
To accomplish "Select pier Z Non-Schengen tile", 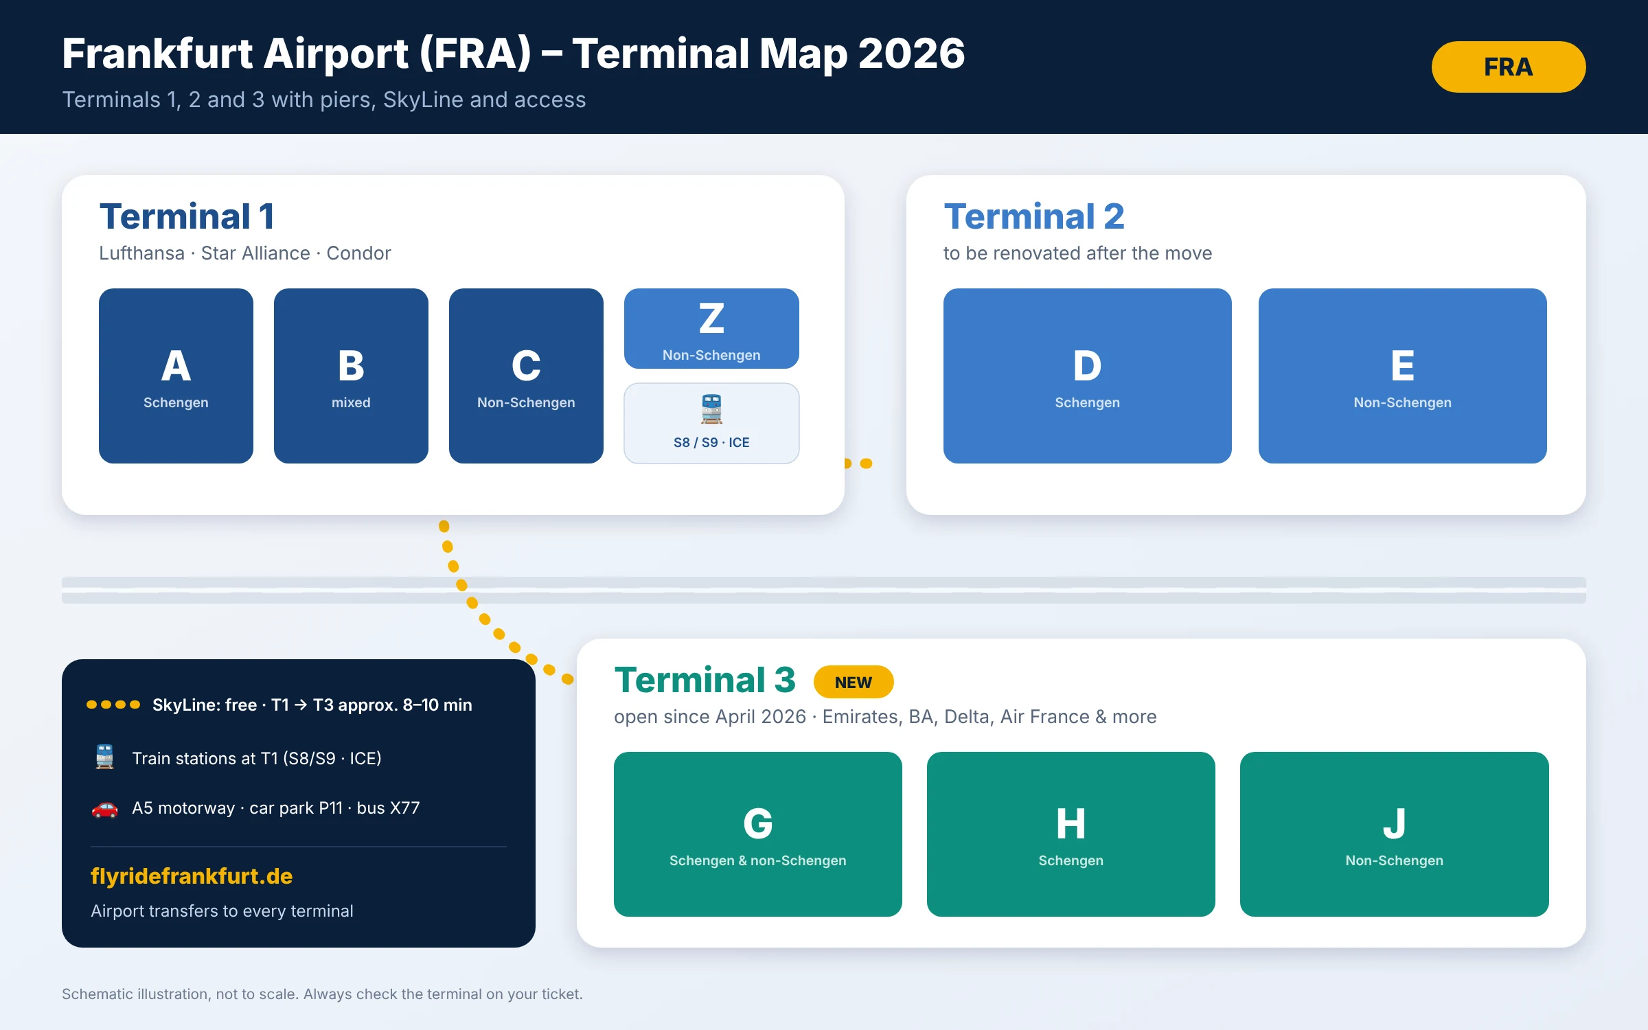I will coord(711,328).
